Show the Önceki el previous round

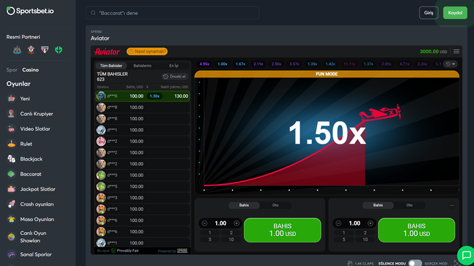pos(174,77)
